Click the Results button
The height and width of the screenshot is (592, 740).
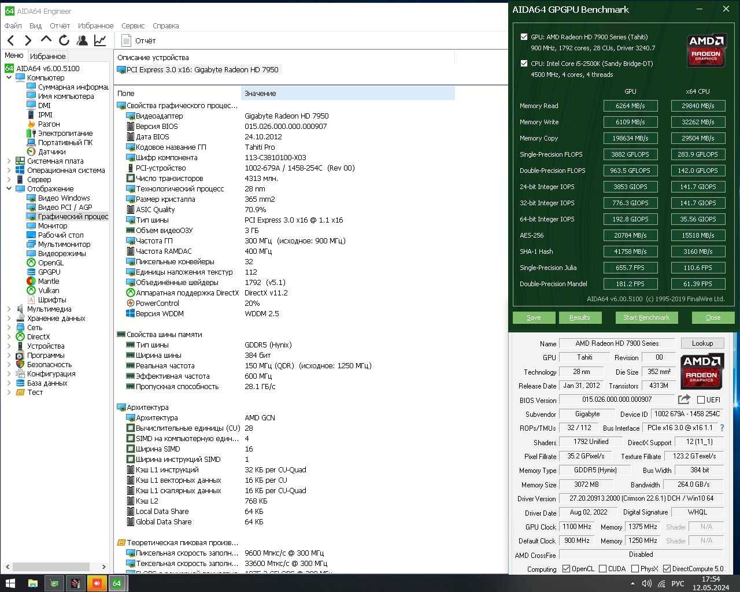pos(579,317)
